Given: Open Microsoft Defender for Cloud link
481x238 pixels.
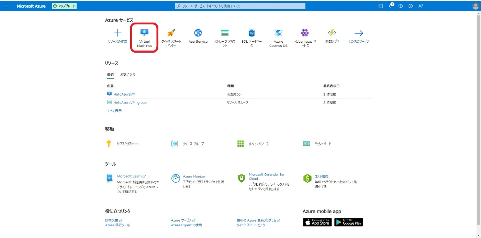Looking at the screenshot, I should (267, 176).
